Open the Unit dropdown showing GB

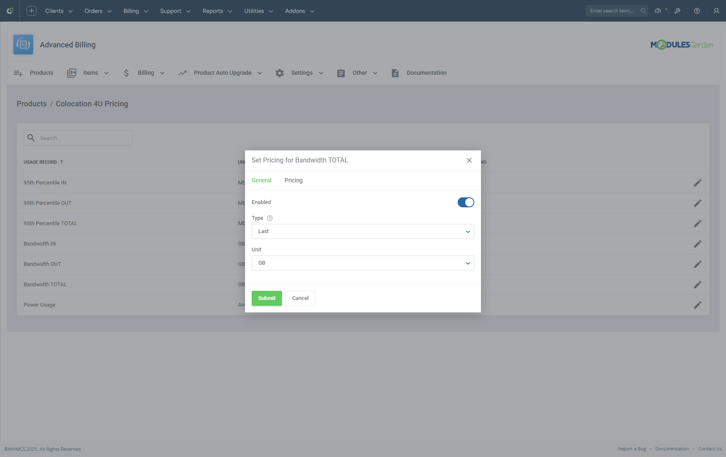tap(363, 263)
